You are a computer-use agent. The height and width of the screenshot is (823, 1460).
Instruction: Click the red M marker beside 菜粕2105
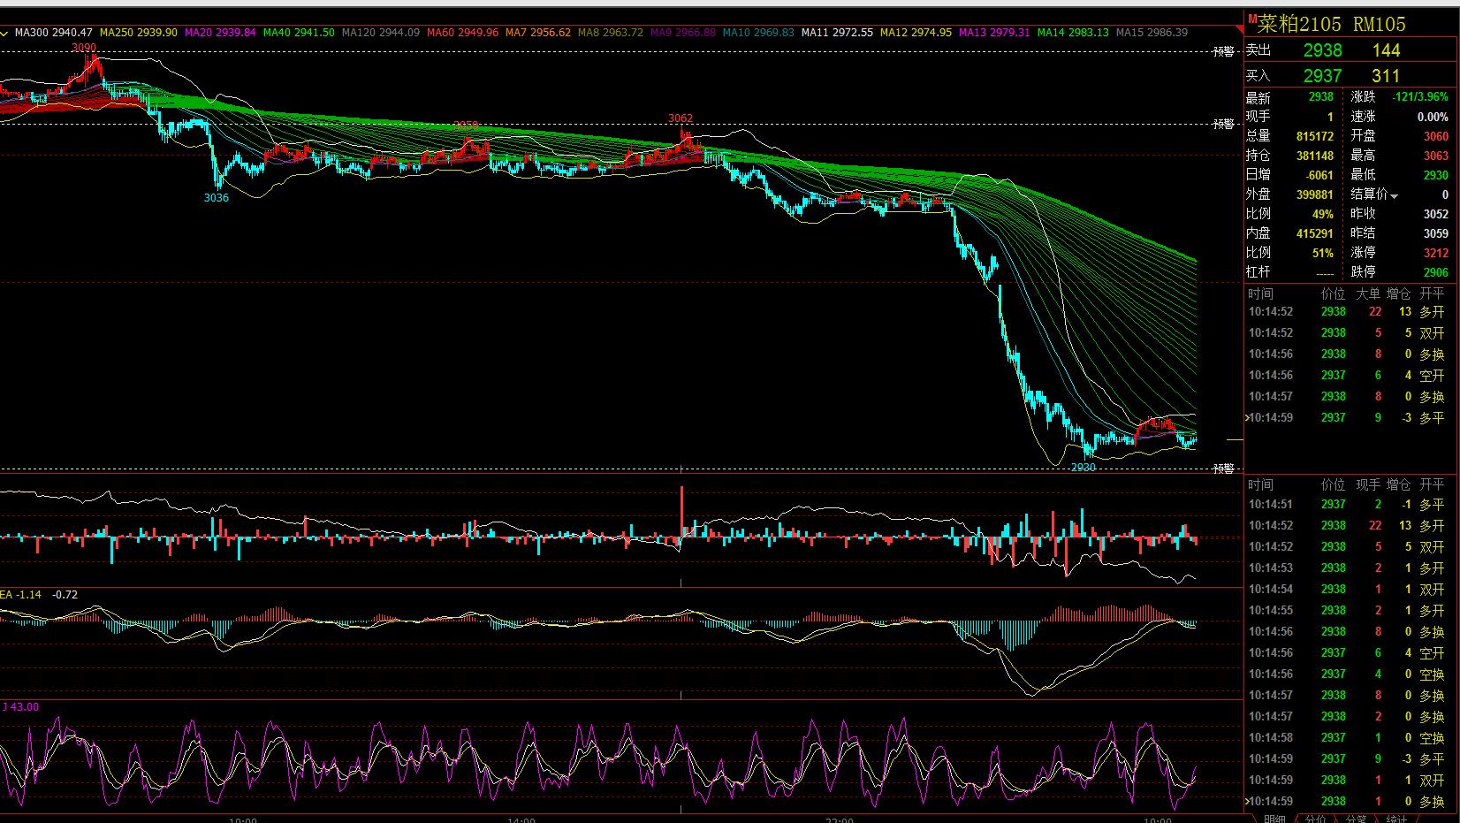coord(1251,19)
